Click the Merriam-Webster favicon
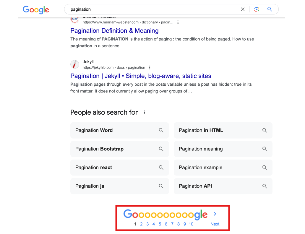 75,19
